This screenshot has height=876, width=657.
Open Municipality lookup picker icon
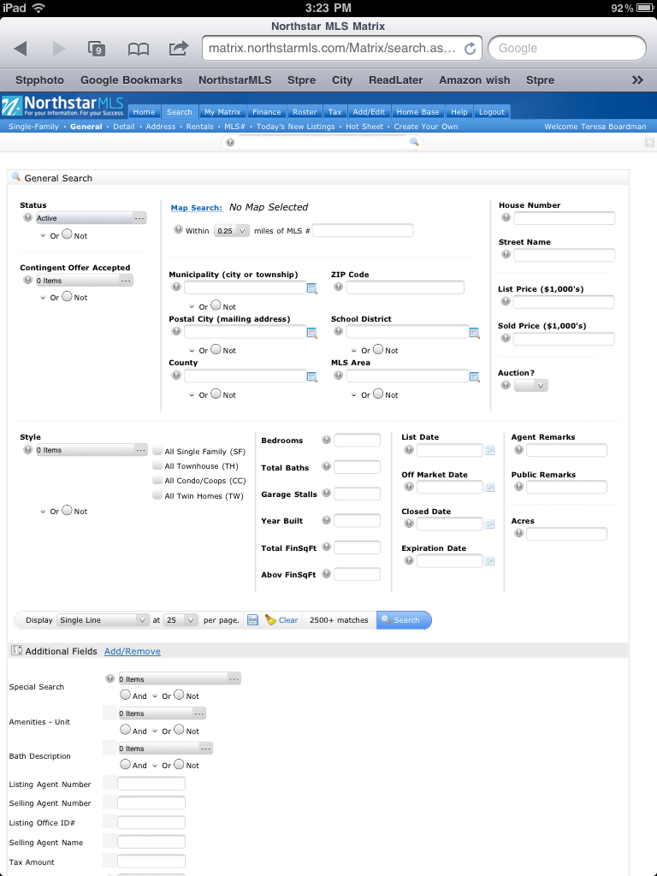(x=312, y=288)
